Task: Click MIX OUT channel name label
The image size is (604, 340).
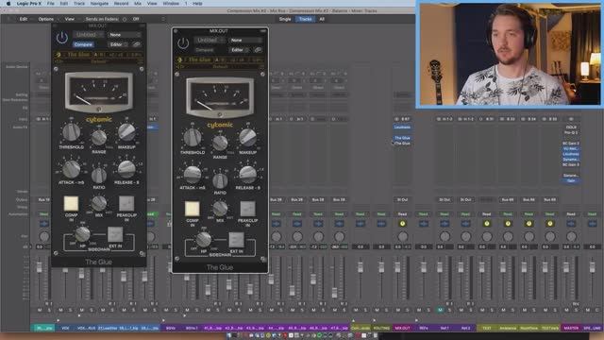Action: point(403,328)
